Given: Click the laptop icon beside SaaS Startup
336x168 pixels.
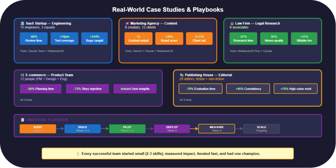Looking at the screenshot, I should click(x=22, y=23).
